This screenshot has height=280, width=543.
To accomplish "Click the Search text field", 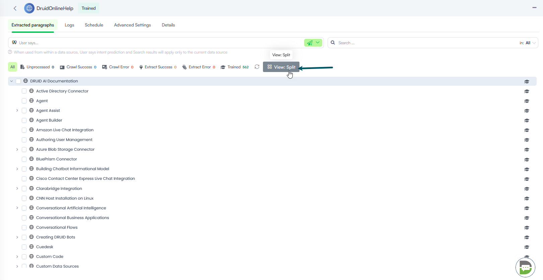I will [x=427, y=43].
